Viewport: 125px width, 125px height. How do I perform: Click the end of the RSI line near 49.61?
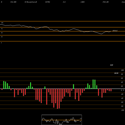click(111, 31)
